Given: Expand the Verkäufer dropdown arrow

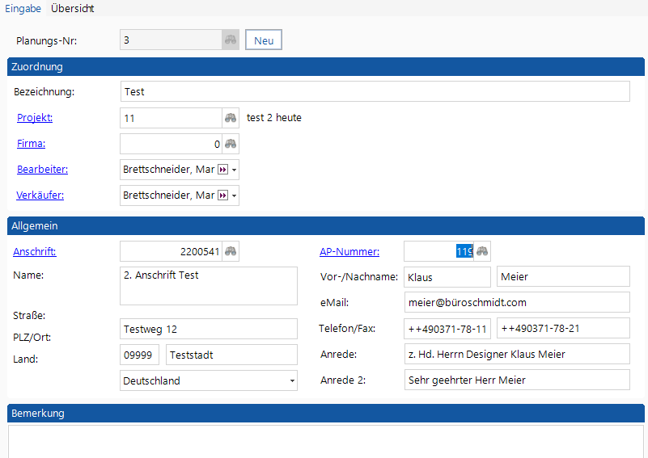Looking at the screenshot, I should point(235,196).
